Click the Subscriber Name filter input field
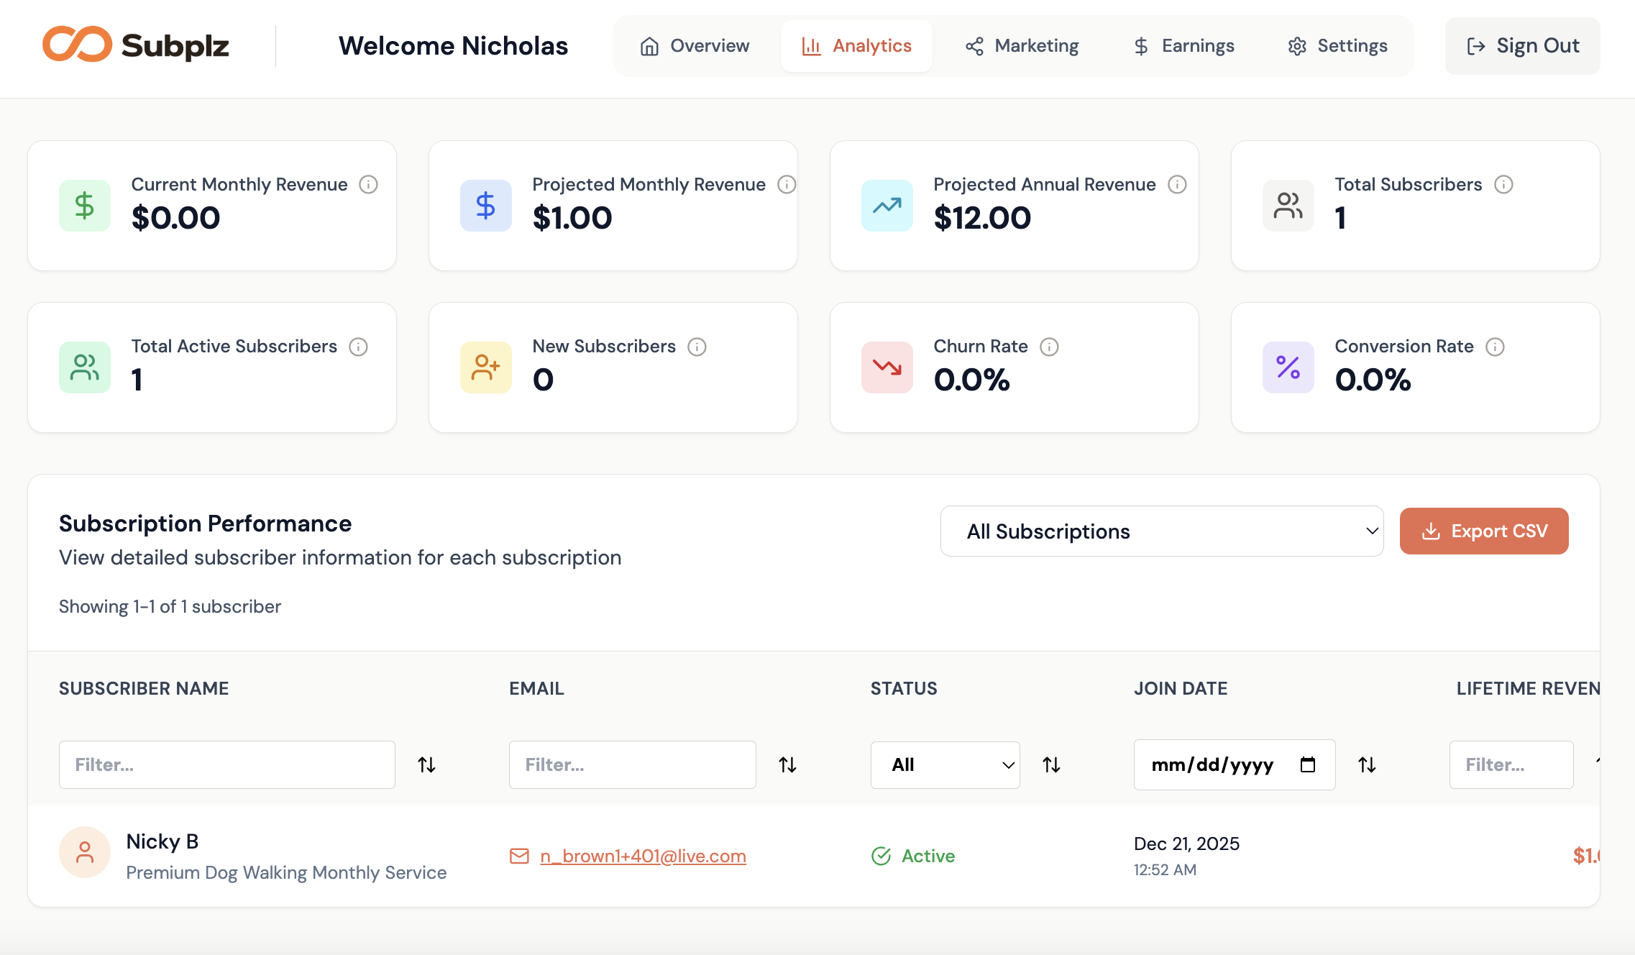 [x=226, y=764]
